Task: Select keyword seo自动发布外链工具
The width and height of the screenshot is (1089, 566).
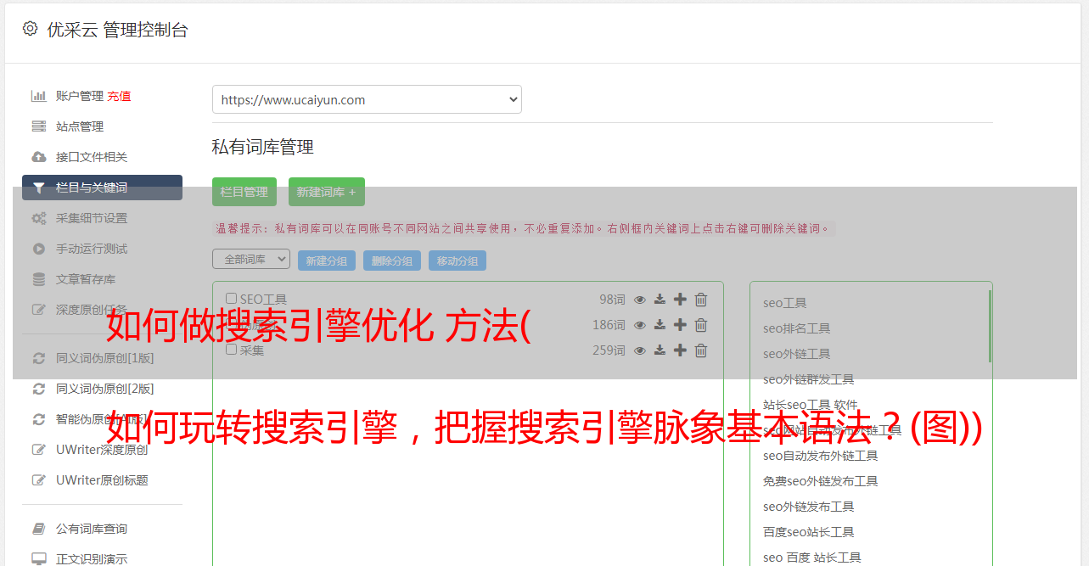Action: (821, 456)
